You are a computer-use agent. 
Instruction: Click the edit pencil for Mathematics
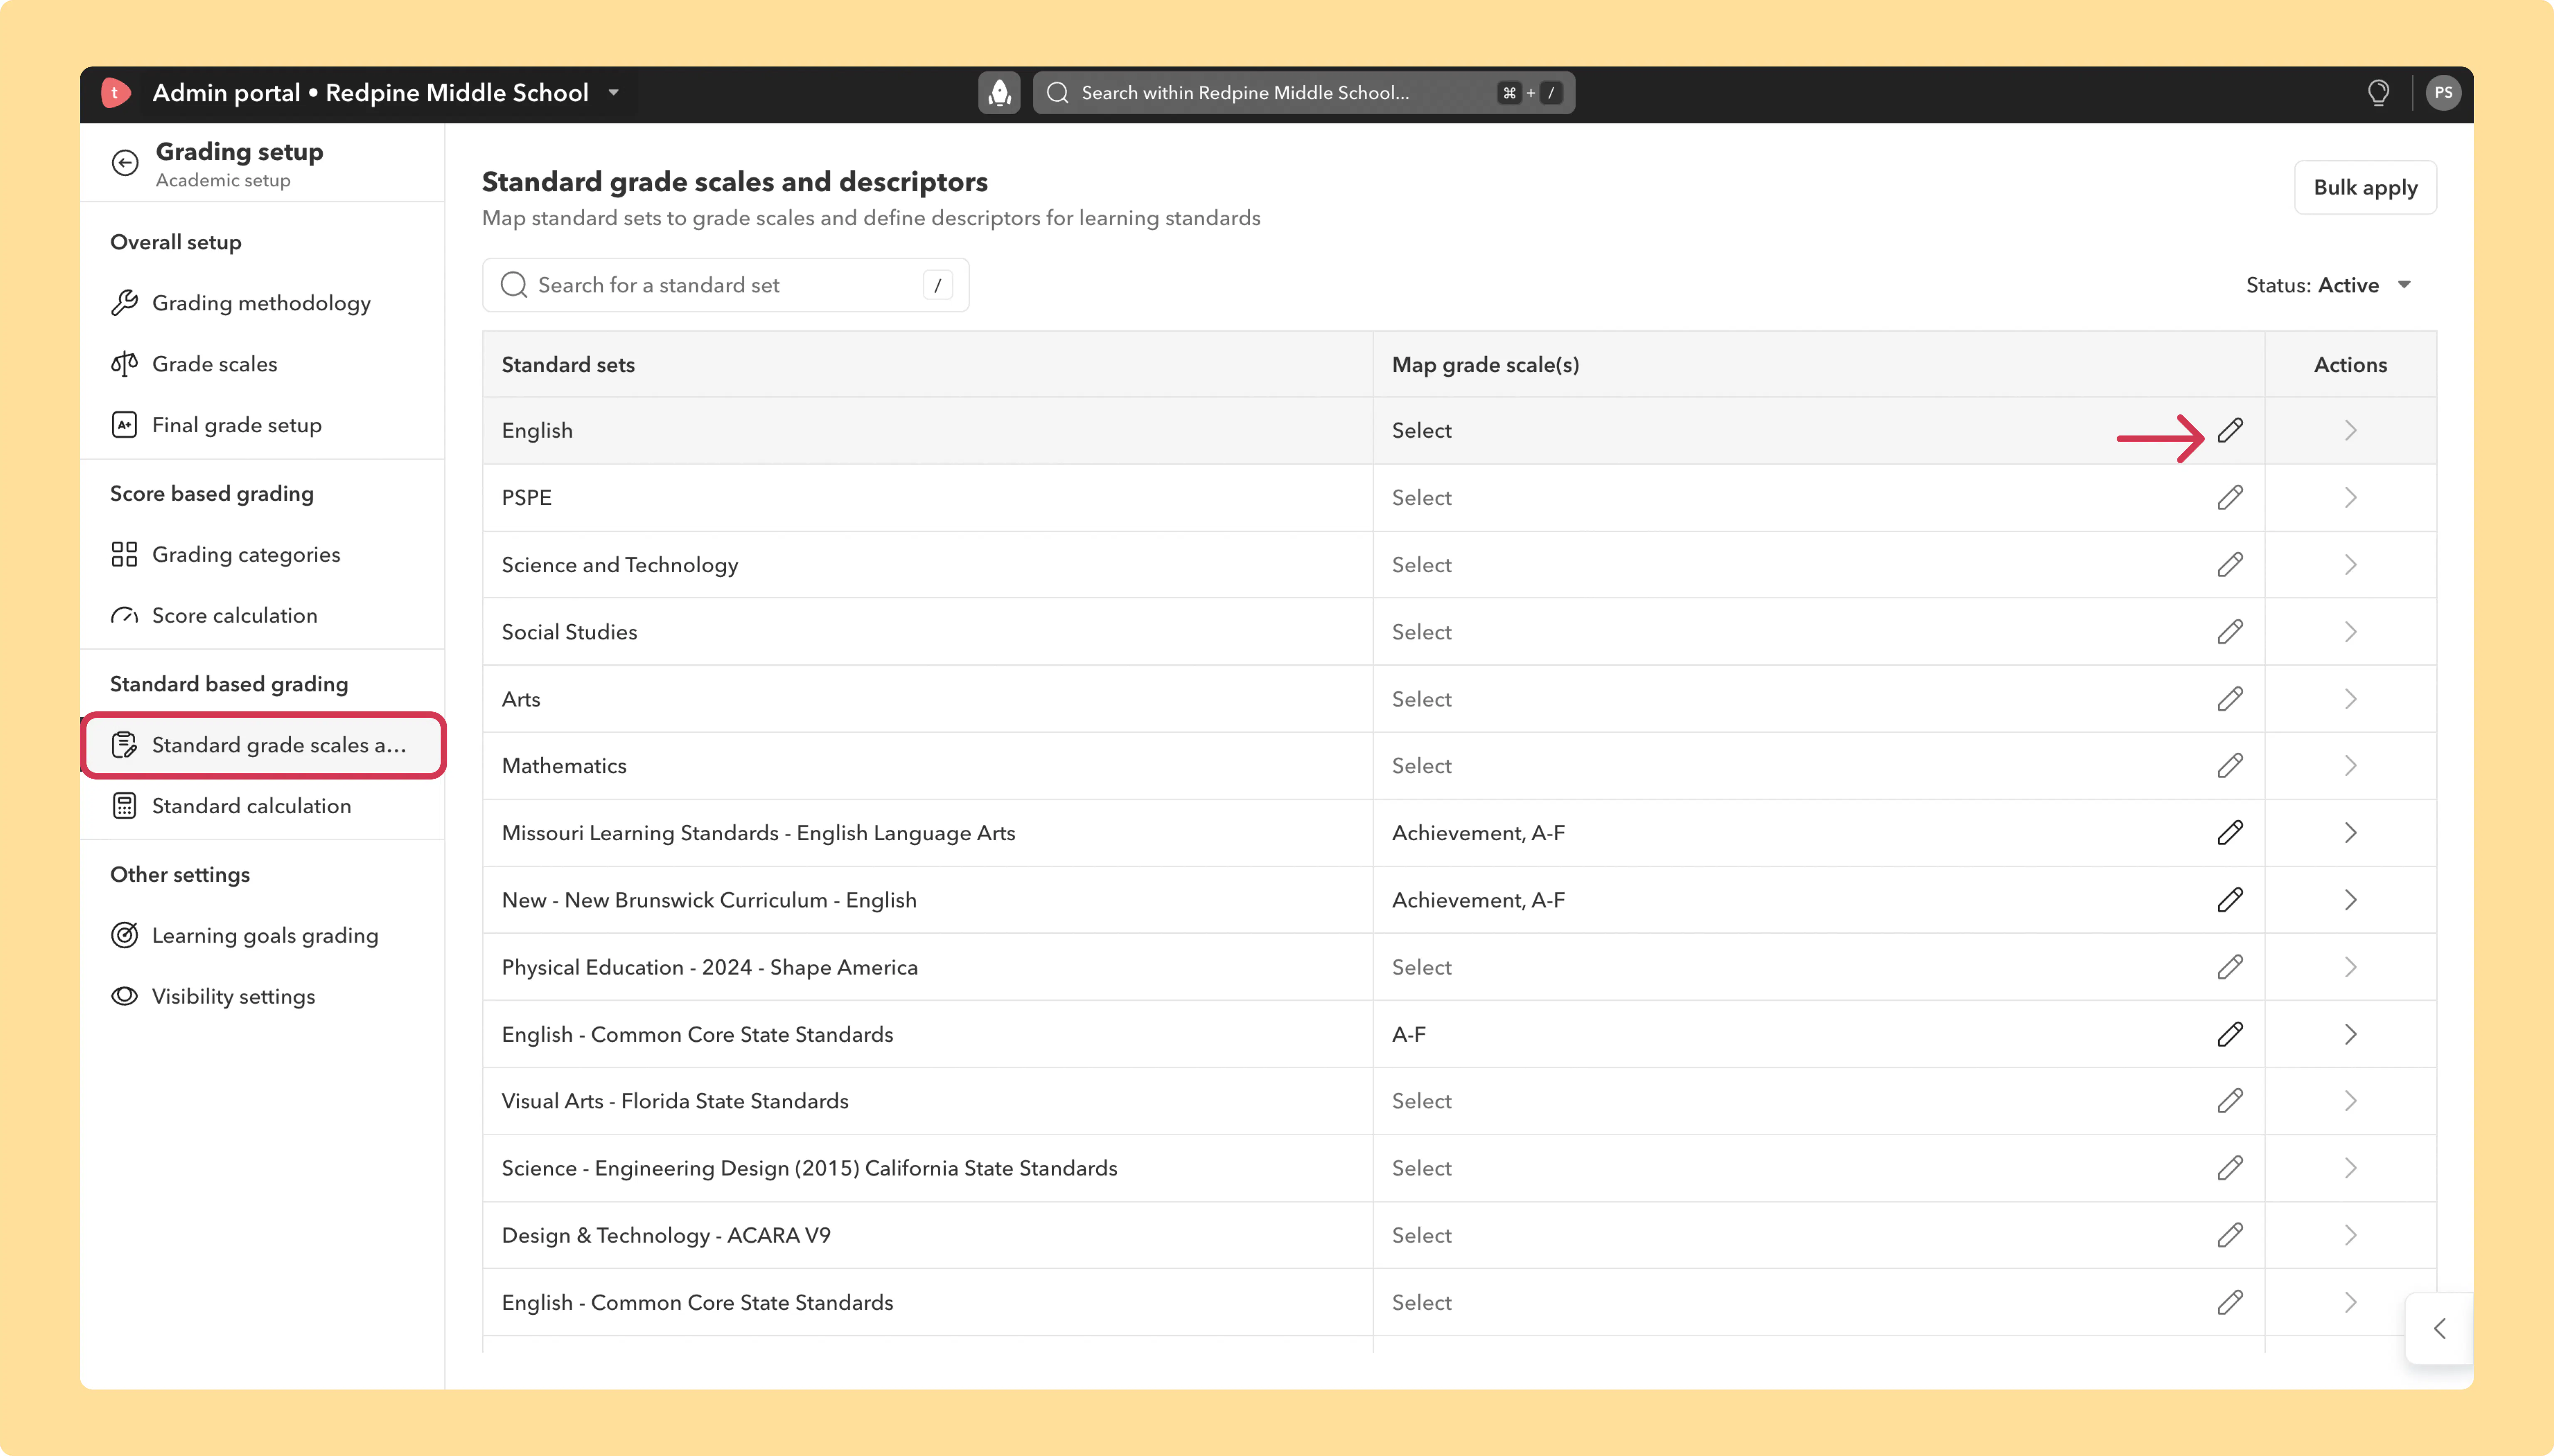2230,765
